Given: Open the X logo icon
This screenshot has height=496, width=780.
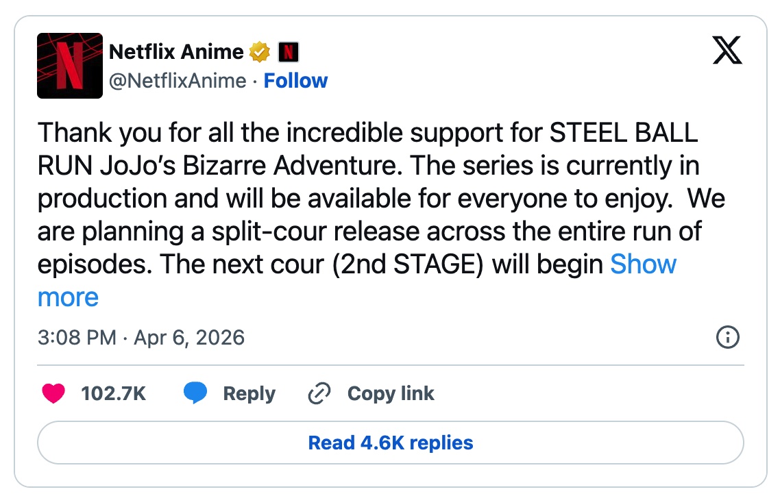Looking at the screenshot, I should tap(727, 50).
